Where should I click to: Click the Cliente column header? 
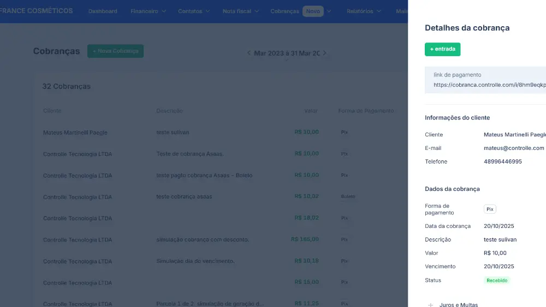(x=52, y=111)
